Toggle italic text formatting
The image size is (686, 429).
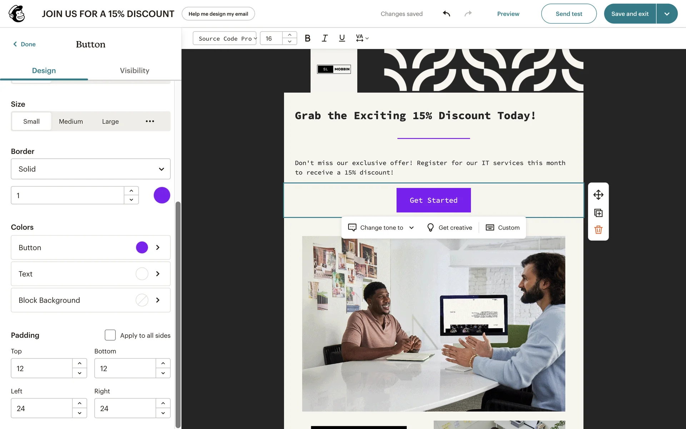(324, 38)
